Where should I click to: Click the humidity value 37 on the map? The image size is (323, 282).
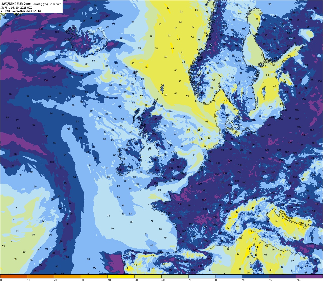click(x=228, y=228)
